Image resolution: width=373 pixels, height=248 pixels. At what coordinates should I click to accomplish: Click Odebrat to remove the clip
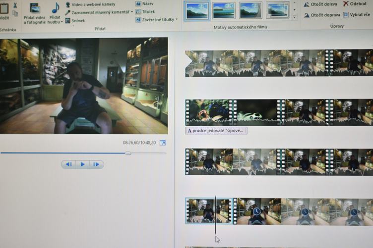(355, 3)
